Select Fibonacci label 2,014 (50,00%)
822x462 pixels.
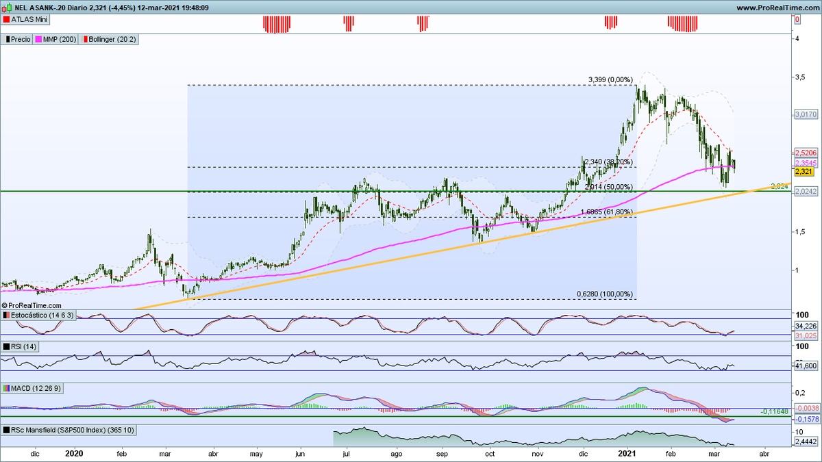tap(609, 186)
